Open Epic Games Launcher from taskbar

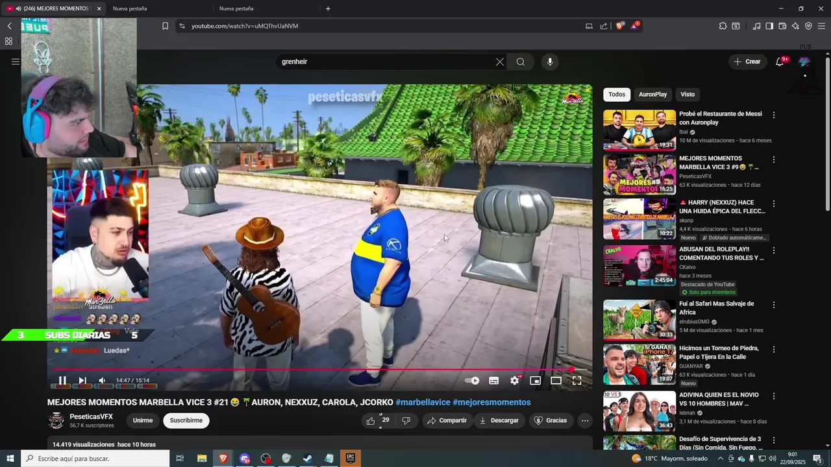351,459
